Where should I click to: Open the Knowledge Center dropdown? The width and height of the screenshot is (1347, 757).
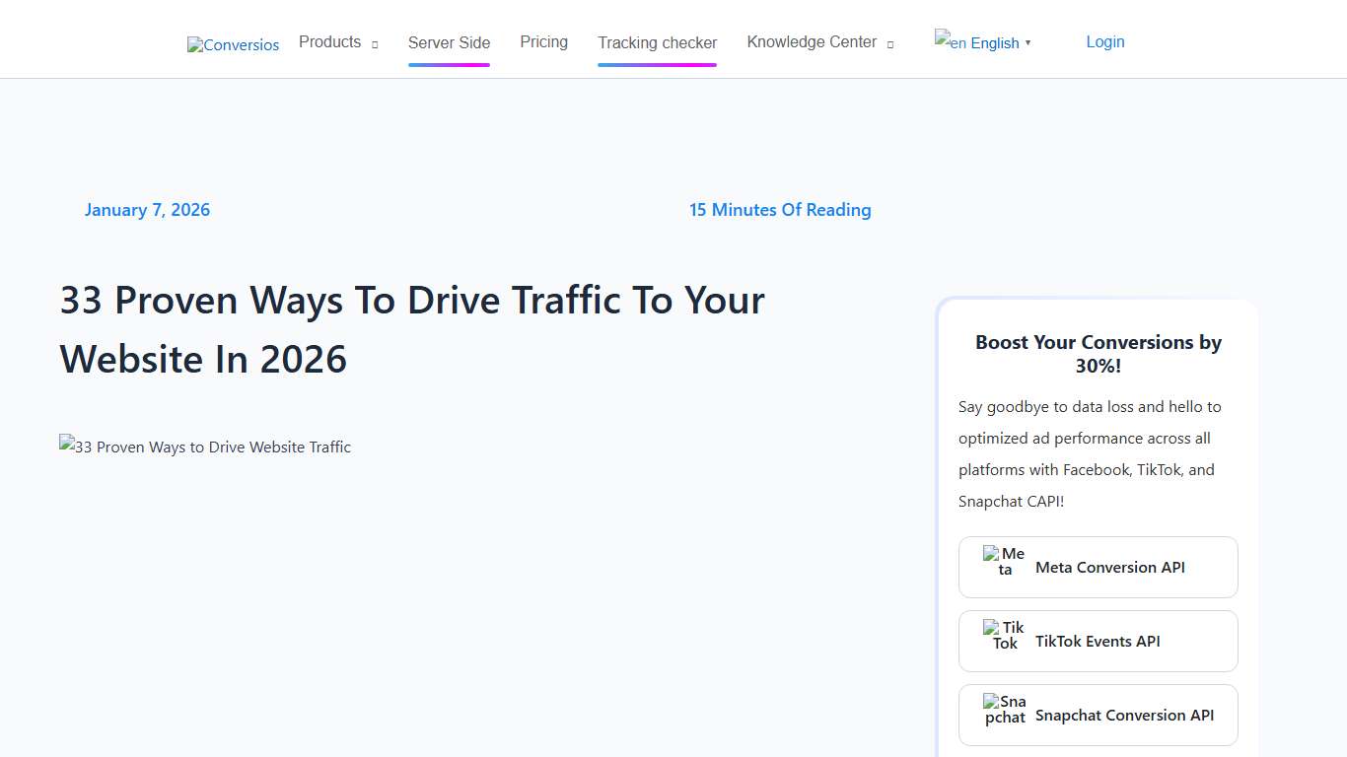[819, 41]
